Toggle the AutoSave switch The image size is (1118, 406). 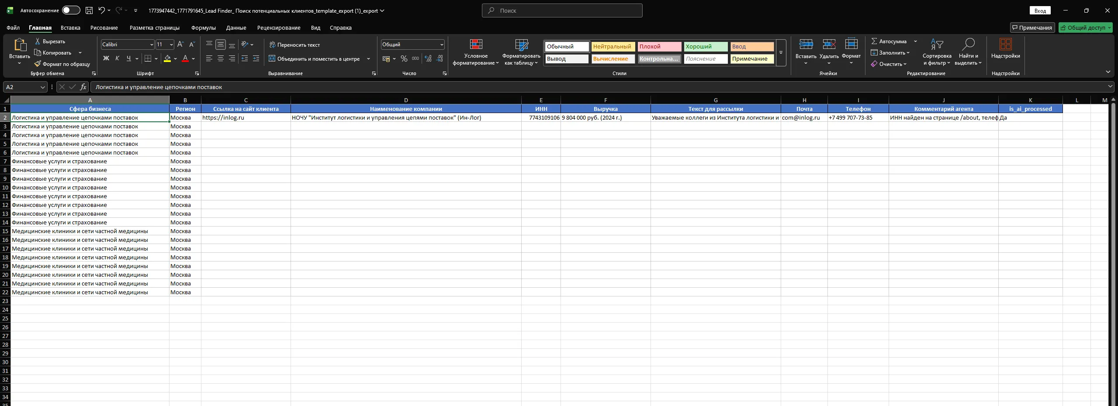coord(71,10)
